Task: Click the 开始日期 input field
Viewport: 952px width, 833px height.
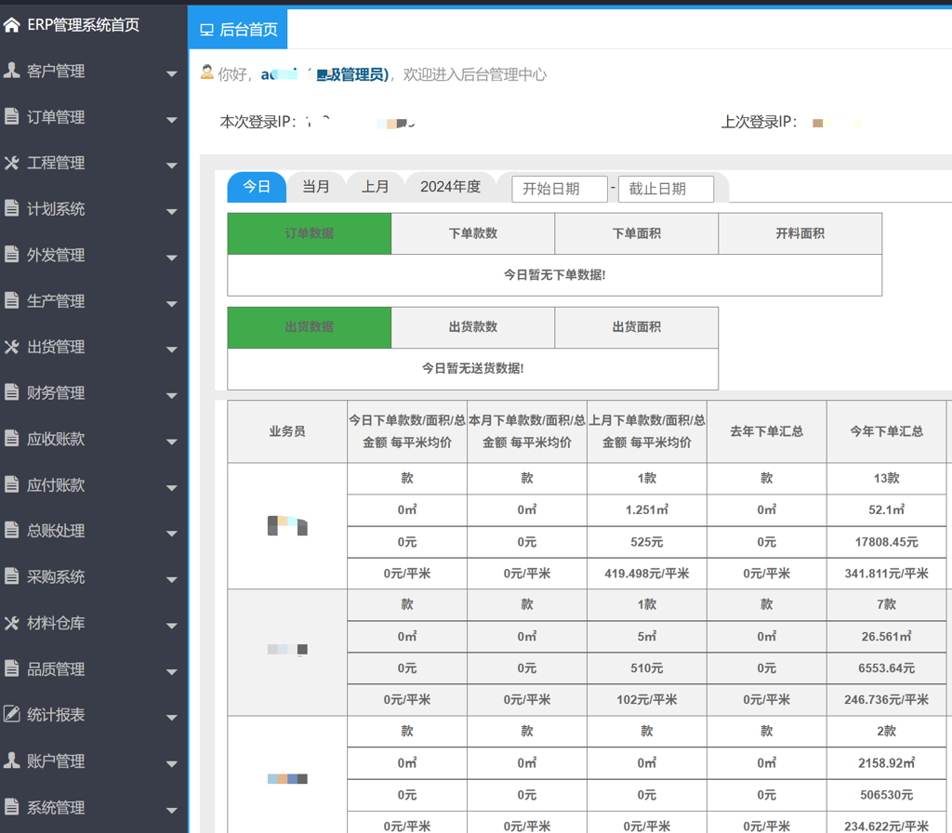Action: point(560,188)
